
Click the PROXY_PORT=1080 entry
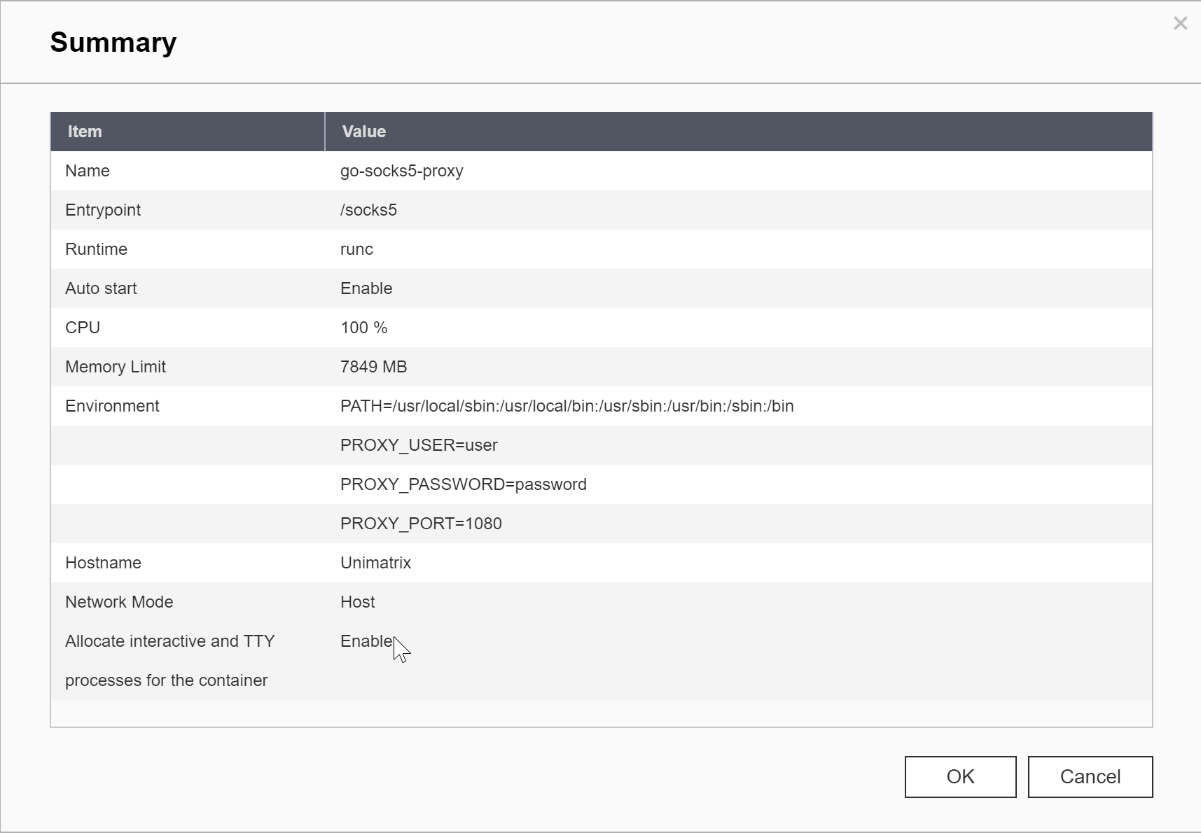click(x=421, y=524)
